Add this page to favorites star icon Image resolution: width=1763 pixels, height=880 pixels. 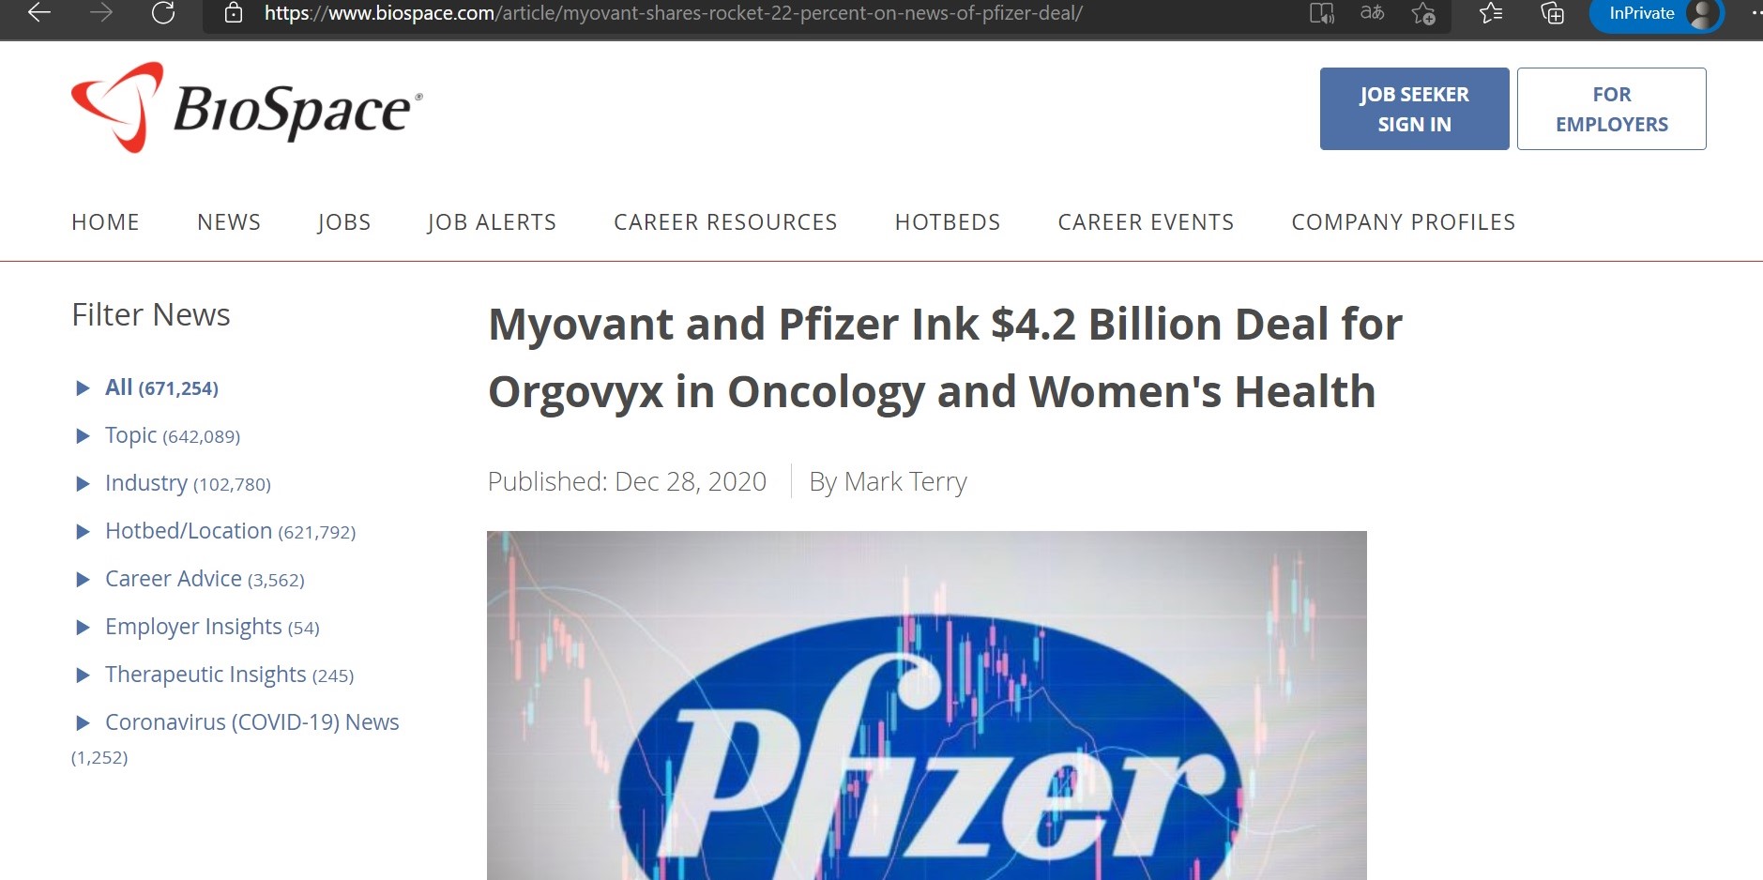1423,13
